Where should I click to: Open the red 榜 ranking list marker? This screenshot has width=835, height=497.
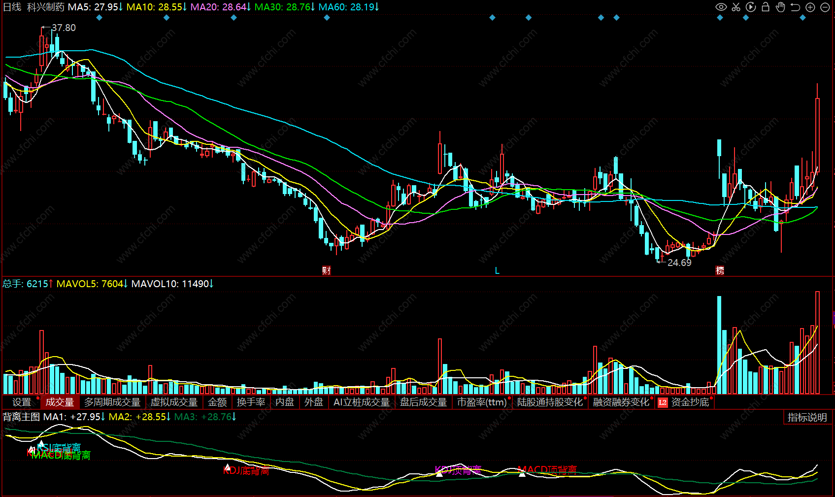(x=720, y=270)
